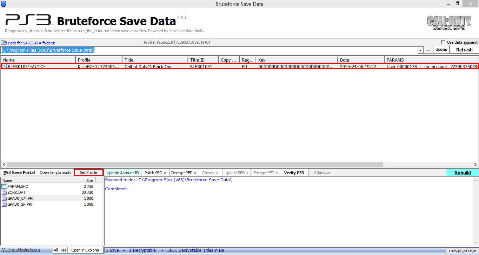Click the save list right scroll arrow

tap(475, 164)
